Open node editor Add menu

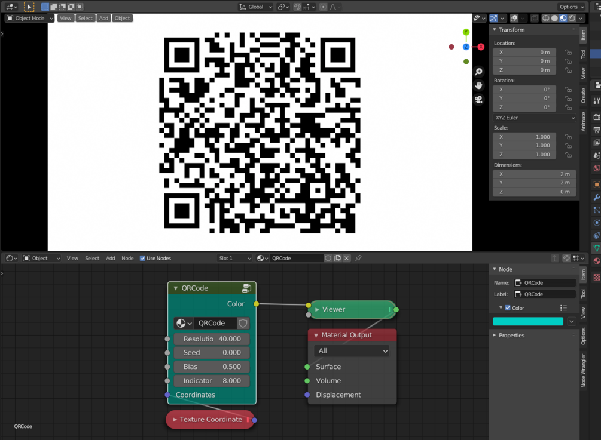[x=111, y=259]
